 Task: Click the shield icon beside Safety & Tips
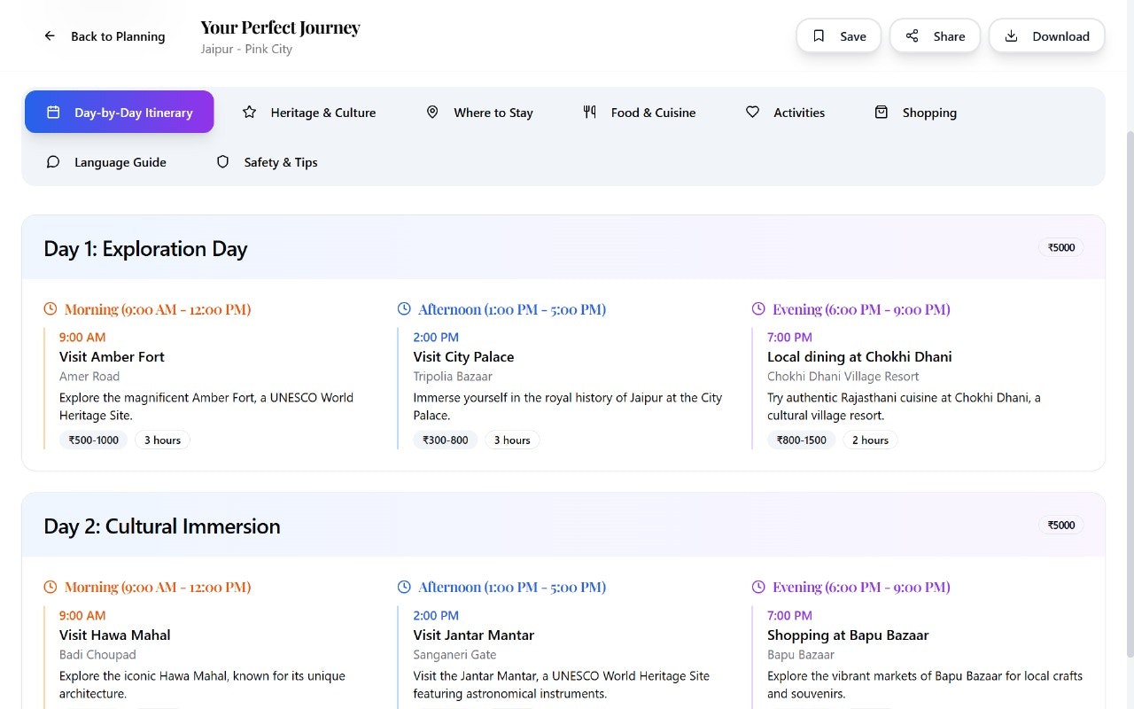pyautogui.click(x=222, y=162)
